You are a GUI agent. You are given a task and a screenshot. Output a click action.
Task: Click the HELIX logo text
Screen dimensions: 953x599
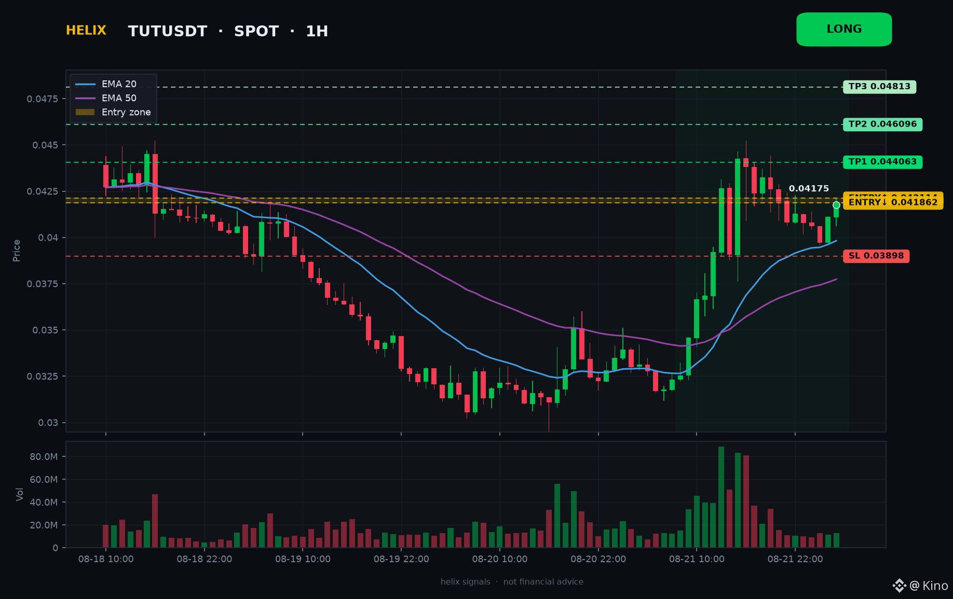click(x=86, y=31)
